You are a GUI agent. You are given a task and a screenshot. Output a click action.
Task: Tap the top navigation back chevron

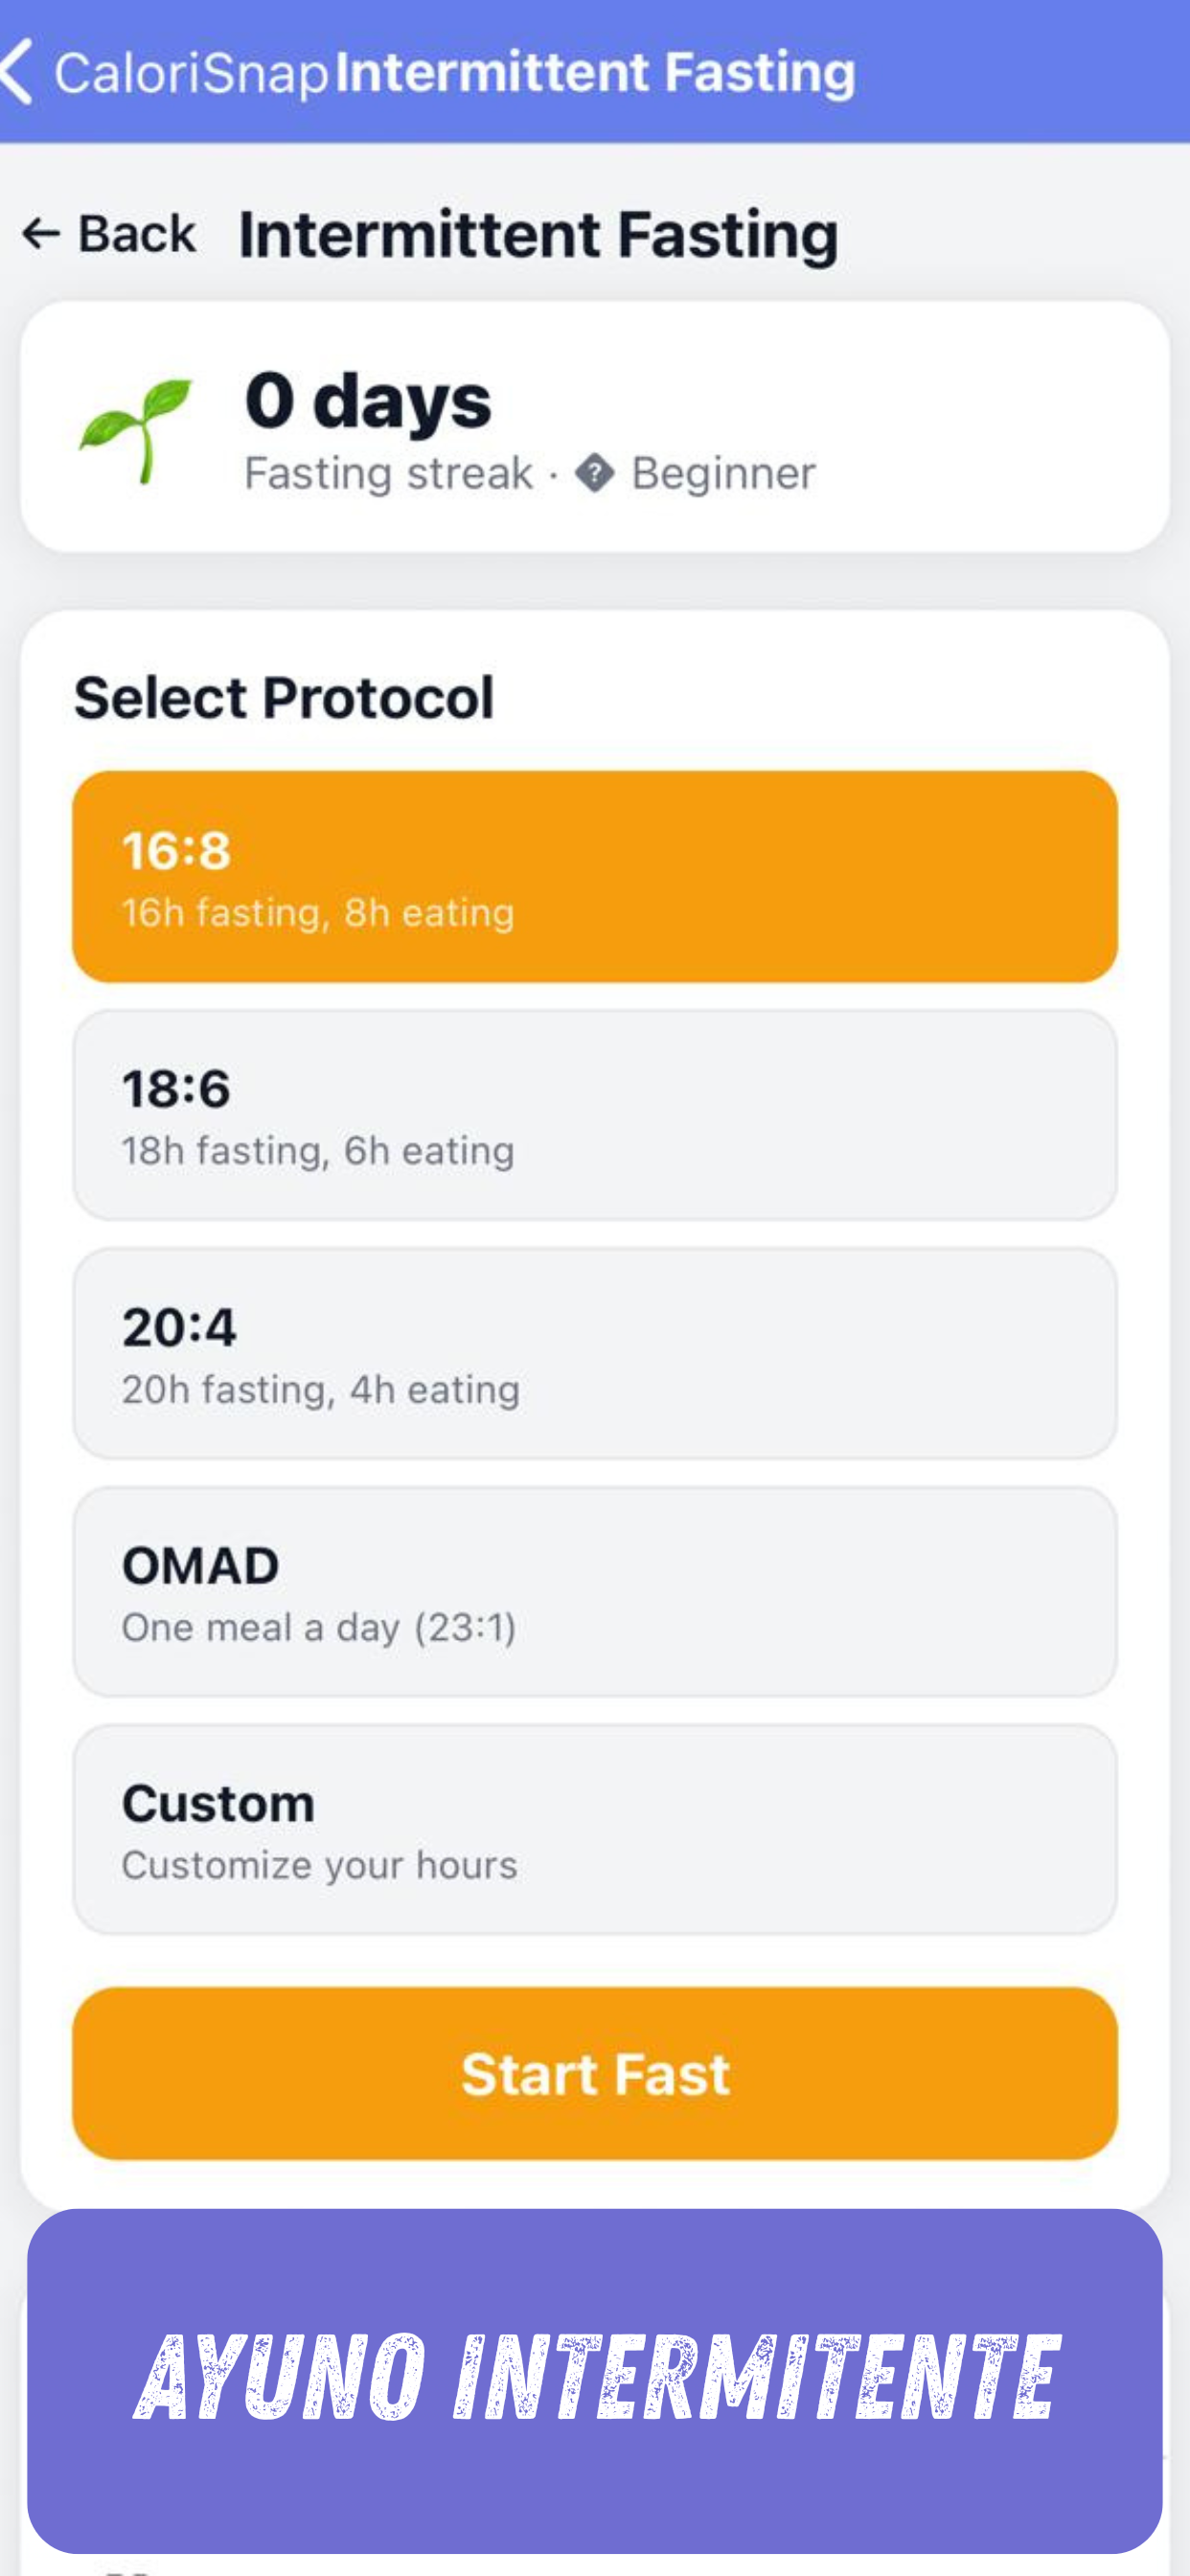coord(18,72)
